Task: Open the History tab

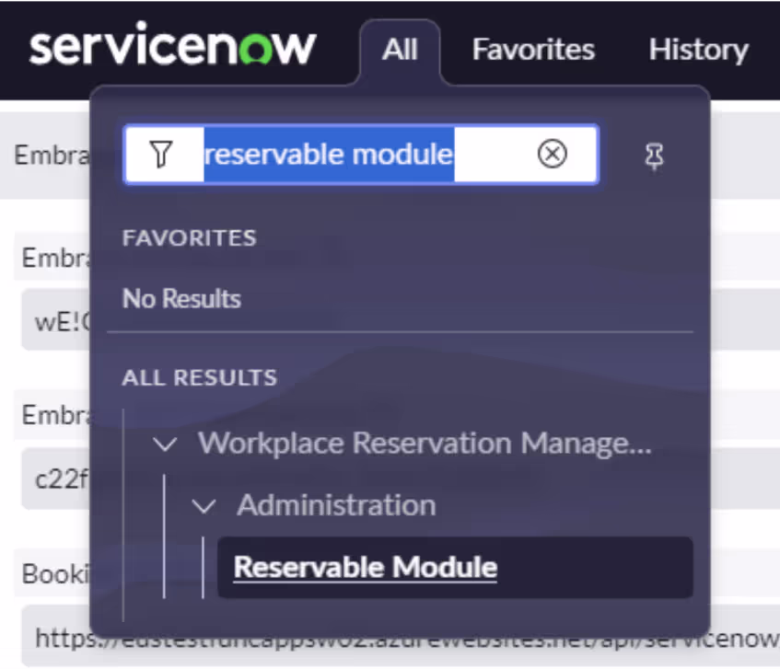Action: (x=698, y=50)
